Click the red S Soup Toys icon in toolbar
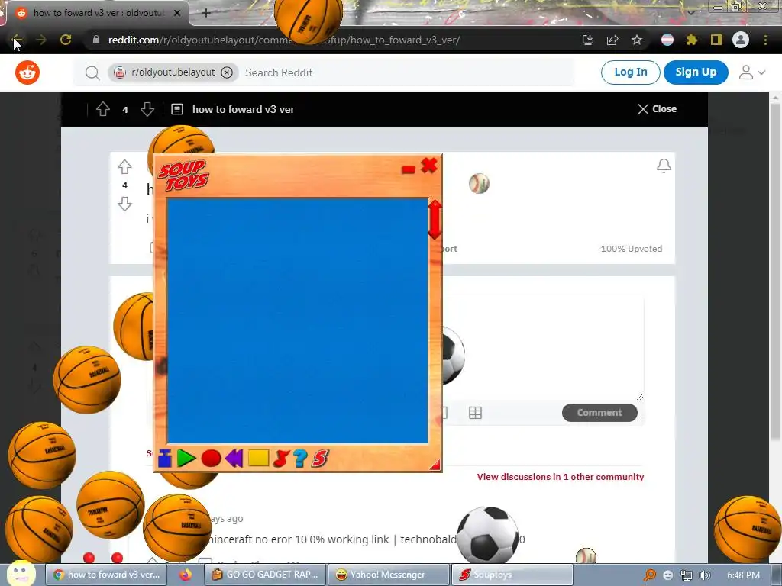782x586 pixels. point(320,458)
